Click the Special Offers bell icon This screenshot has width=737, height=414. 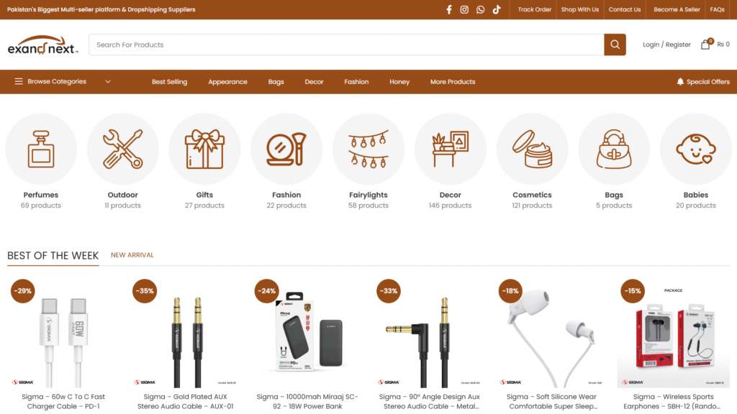(680, 82)
